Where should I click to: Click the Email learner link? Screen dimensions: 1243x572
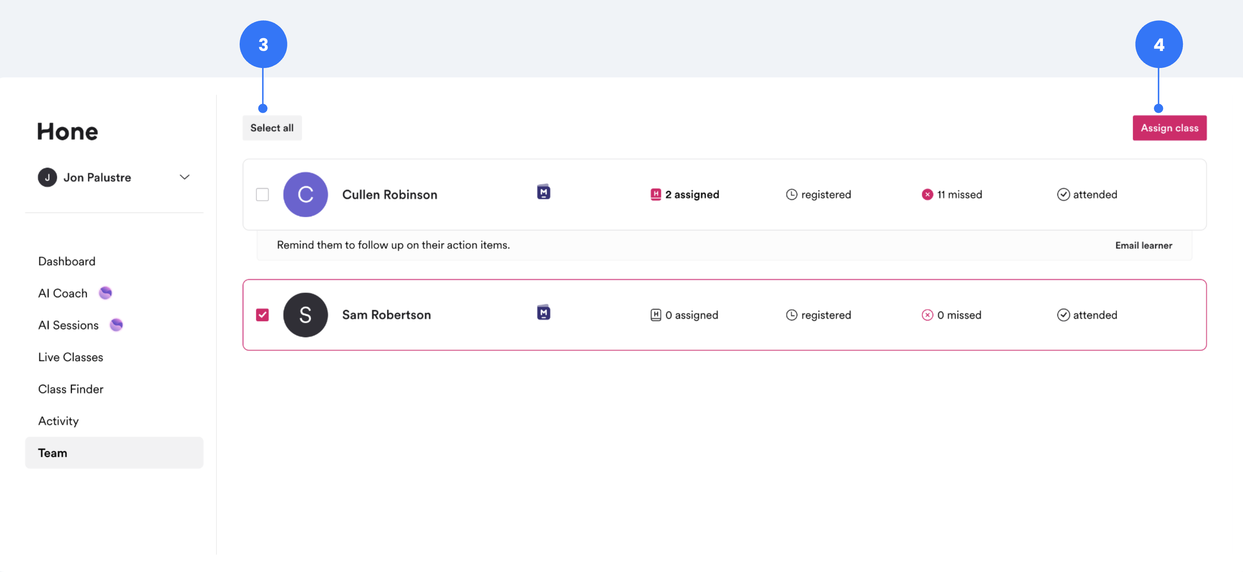tap(1143, 245)
